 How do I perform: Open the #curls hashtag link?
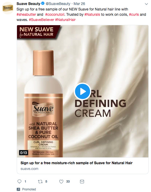click(x=134, y=14)
